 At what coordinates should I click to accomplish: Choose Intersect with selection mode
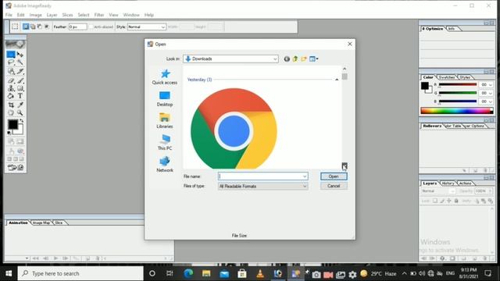[47, 27]
